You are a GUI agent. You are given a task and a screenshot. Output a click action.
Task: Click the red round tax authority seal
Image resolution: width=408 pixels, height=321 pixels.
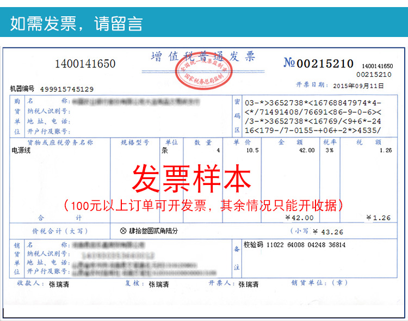pyautogui.click(x=203, y=72)
